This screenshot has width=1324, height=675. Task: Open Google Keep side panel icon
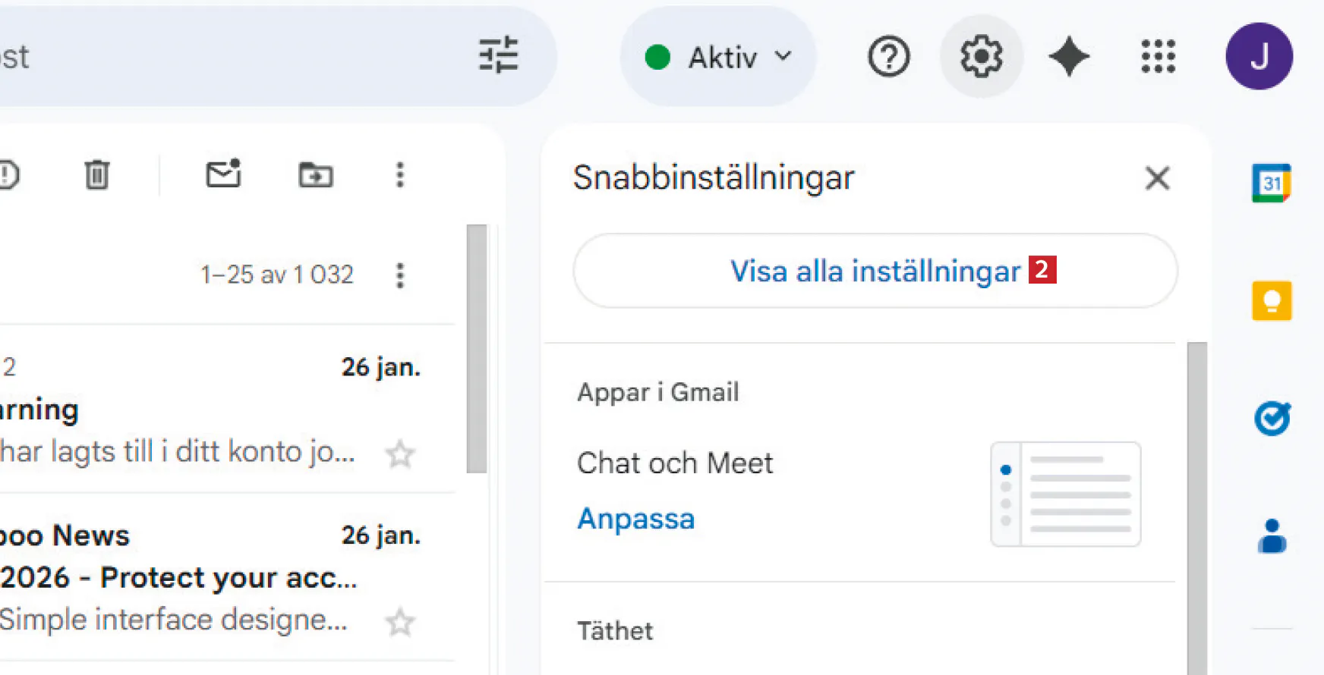(1272, 300)
